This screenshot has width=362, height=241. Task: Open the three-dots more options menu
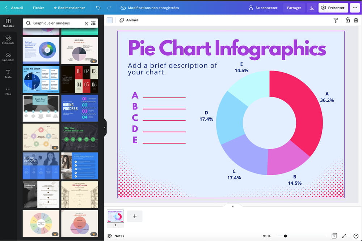[354, 8]
